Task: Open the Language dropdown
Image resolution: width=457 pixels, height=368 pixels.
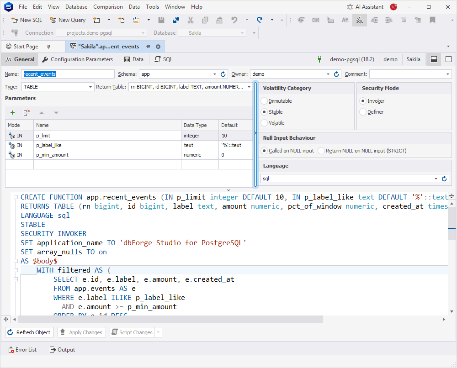Action: click(x=436, y=179)
